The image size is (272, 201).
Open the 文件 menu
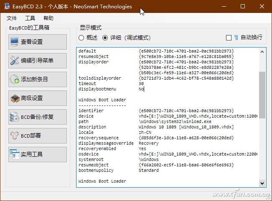click(x=12, y=18)
